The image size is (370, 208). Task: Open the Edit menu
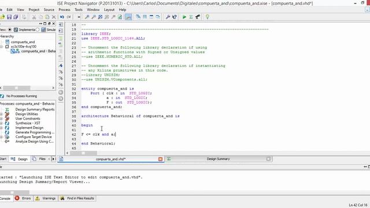pos(9,10)
